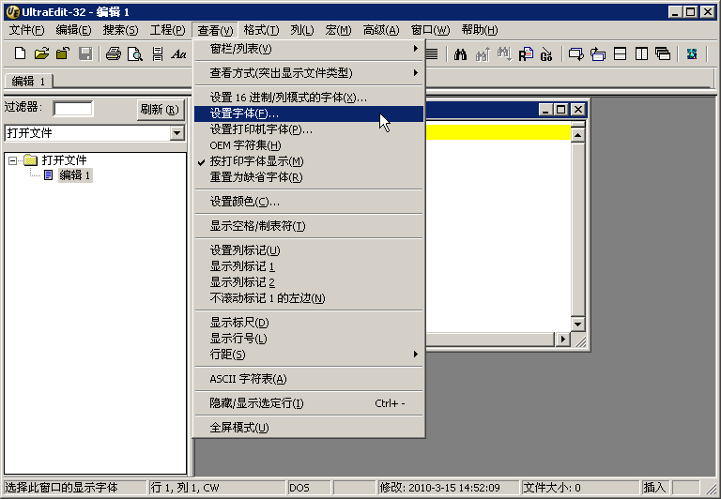
Task: Click the Go to line icon
Action: point(546,54)
